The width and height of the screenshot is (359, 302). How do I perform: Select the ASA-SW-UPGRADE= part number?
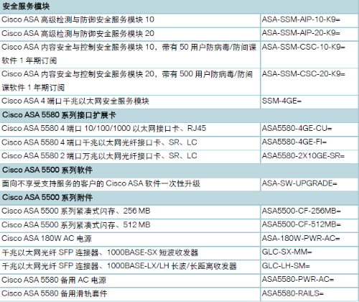click(299, 183)
